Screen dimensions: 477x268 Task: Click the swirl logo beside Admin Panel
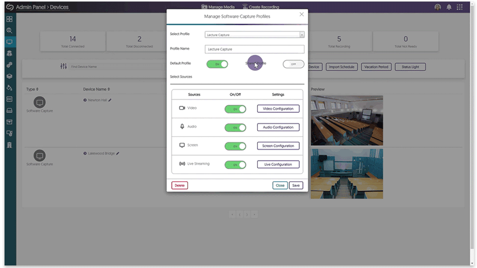coord(10,7)
